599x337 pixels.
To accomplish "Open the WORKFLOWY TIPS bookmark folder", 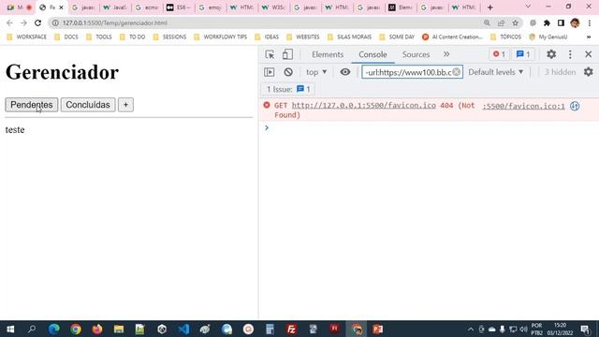I will (x=221, y=37).
